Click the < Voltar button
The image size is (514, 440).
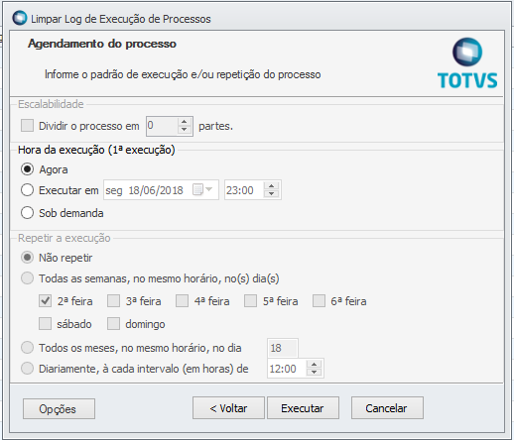(x=228, y=408)
